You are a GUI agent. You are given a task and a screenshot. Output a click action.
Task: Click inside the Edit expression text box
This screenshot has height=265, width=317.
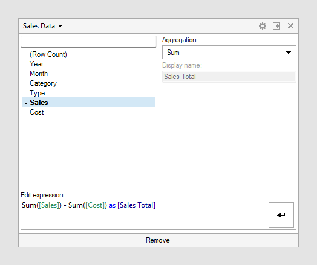coord(145,215)
